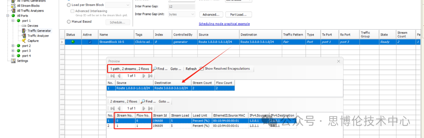
Task: Click Refresh in the Preview toolbar
Action: (x=191, y=69)
